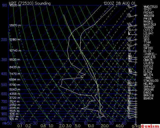Click the 20.0 g/kg mixing ratio label
Screen dimensions: 160x128
pyautogui.click(x=105, y=126)
